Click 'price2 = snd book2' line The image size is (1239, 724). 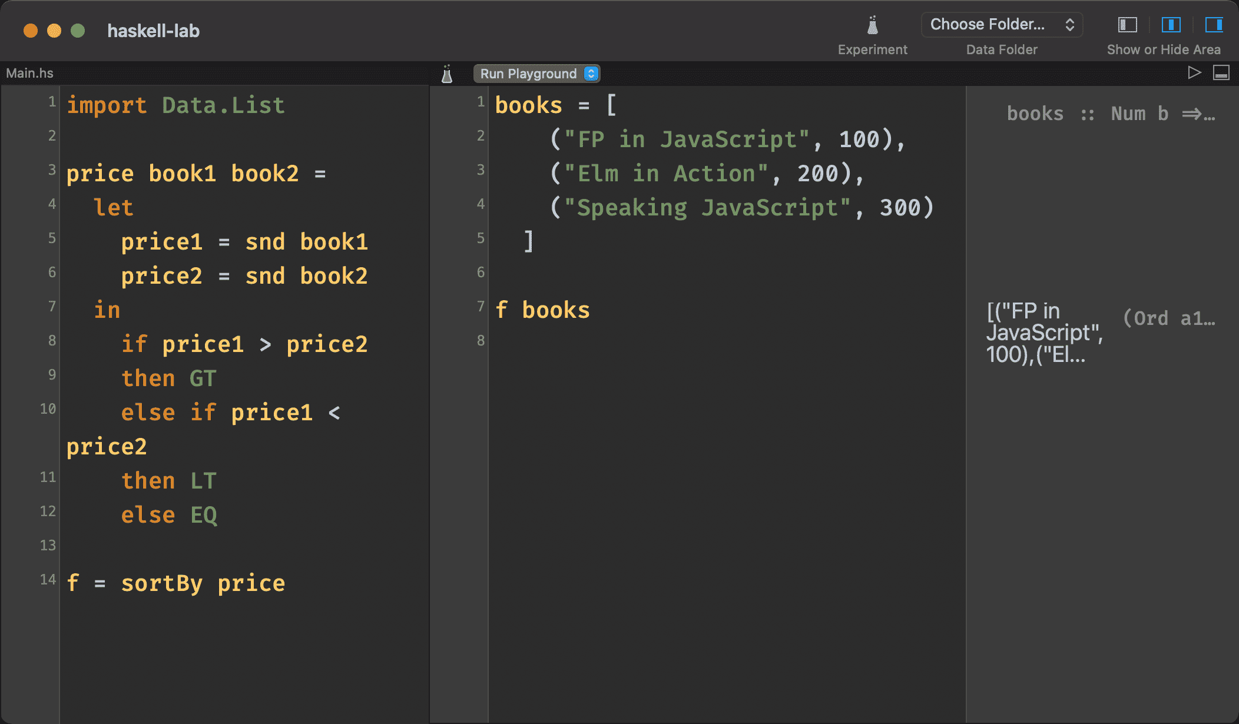tap(244, 276)
